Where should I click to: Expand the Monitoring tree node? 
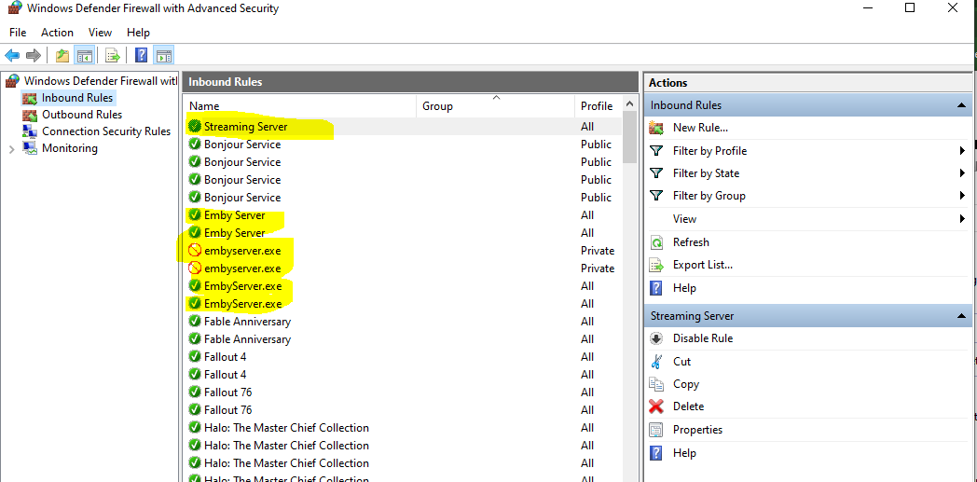pyautogui.click(x=11, y=149)
